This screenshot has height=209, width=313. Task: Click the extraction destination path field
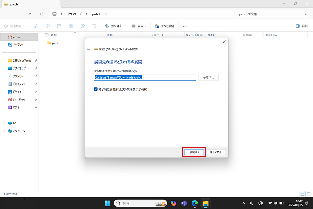click(145, 77)
